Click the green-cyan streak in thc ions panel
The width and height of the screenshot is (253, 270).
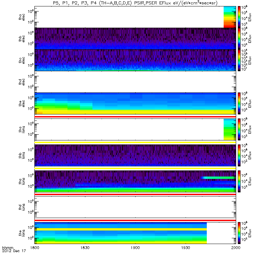[218, 178]
